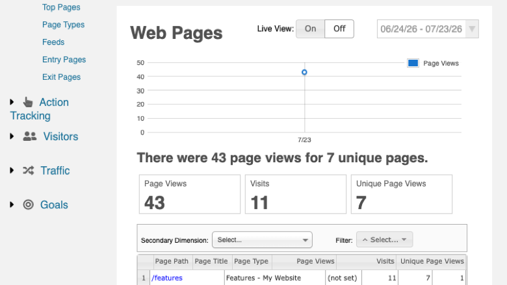Turn Live View On
This screenshot has height=285, width=507.
click(x=311, y=29)
